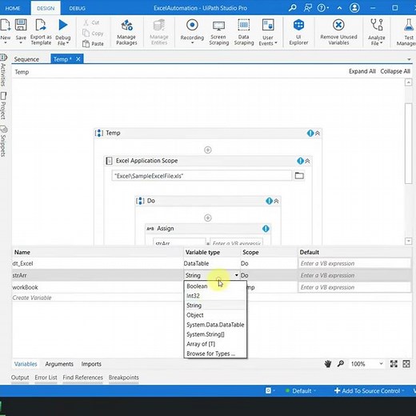Open strArr variable type dropdown arrow
The width and height of the screenshot is (416, 416).
(x=236, y=275)
